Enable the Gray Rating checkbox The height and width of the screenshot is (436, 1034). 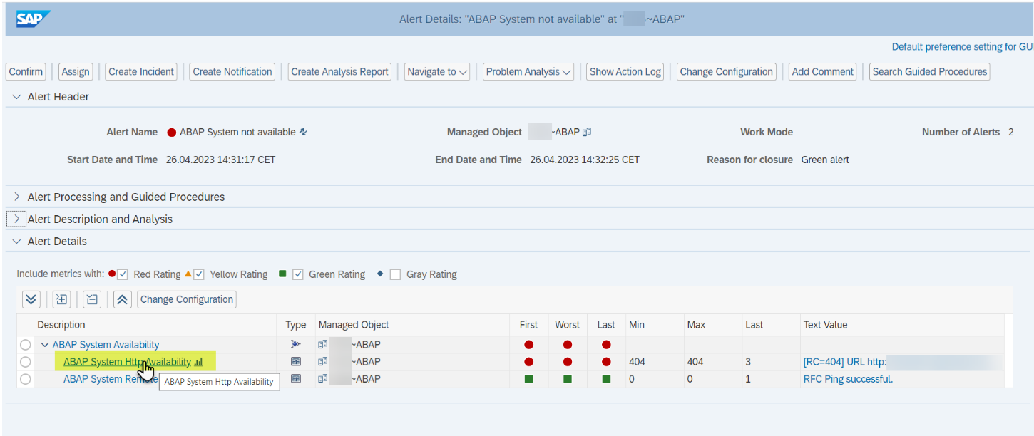[x=395, y=274]
